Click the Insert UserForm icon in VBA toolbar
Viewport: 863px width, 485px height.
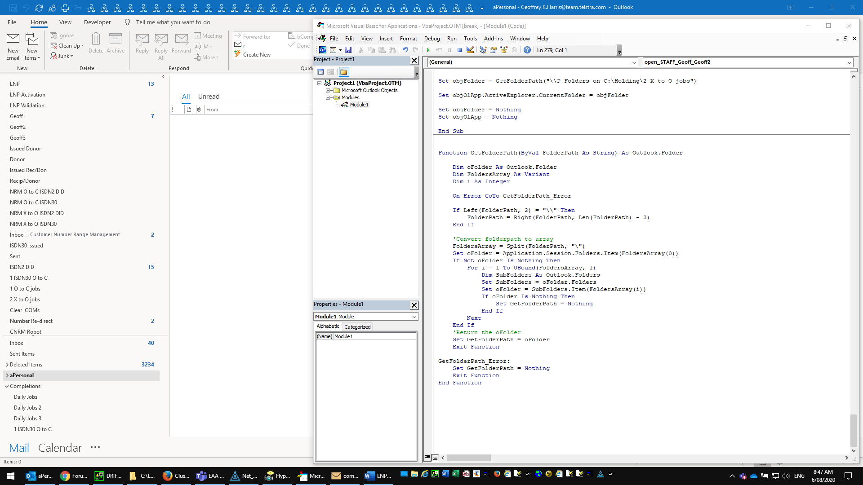coord(333,50)
